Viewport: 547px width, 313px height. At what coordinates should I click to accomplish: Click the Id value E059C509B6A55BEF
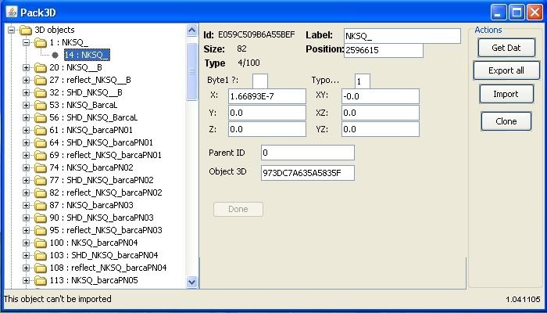coord(256,34)
